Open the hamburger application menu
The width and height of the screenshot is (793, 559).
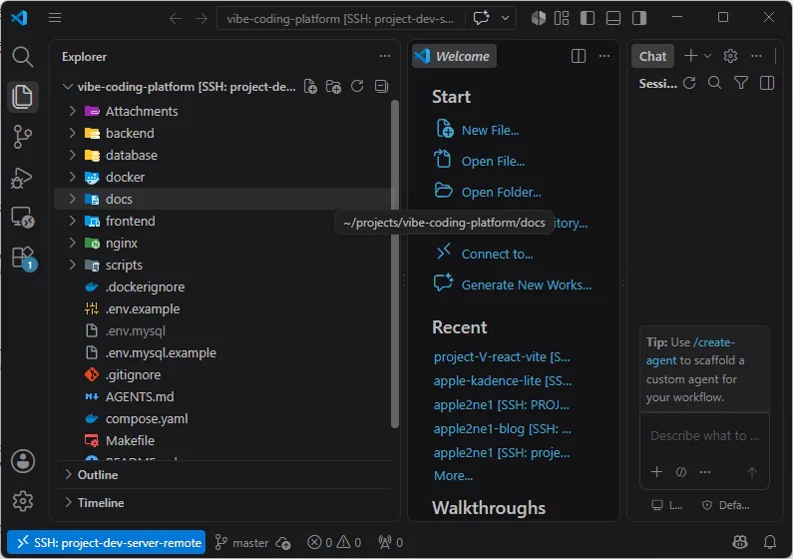pos(55,18)
